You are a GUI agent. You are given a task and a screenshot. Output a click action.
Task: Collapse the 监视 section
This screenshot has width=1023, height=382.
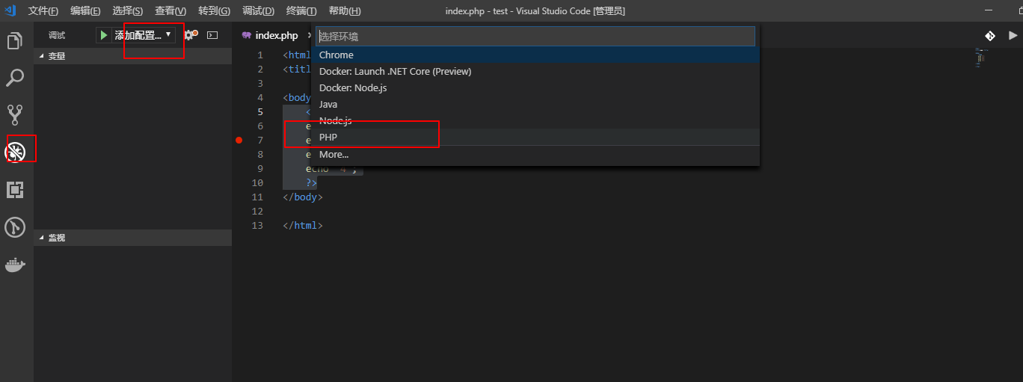(x=133, y=238)
